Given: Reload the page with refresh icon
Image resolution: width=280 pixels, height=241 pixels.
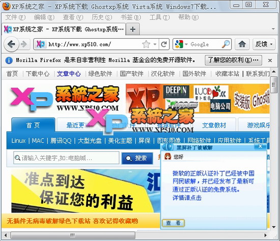Looking at the screenshot, I should 164,44.
